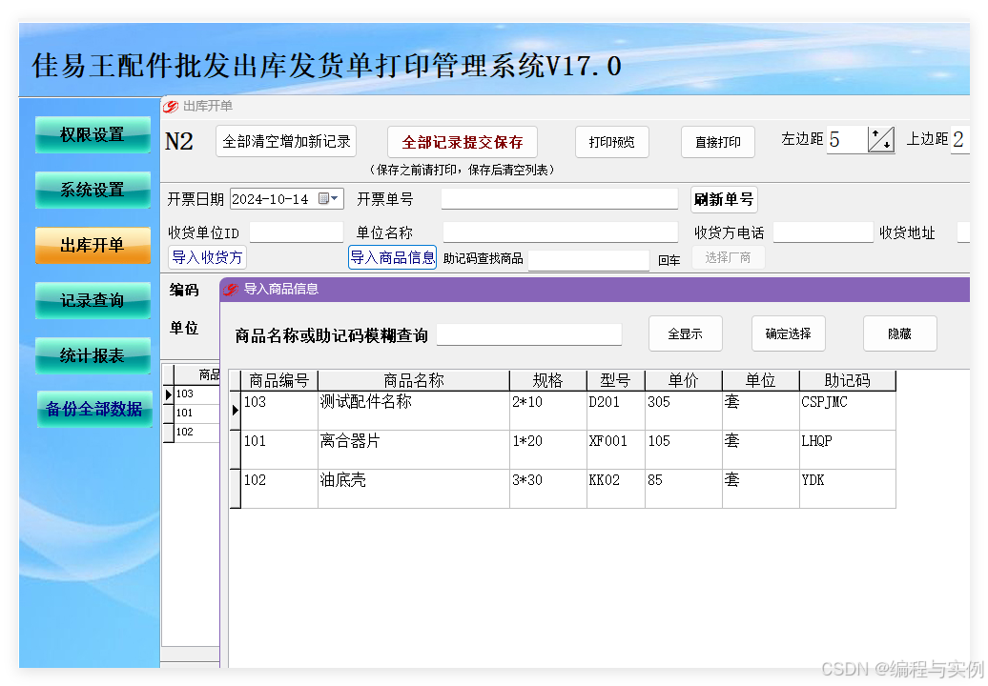Viewport: 988px width, 686px height.
Task: Click the 回车 label beside search field
Action: [669, 260]
